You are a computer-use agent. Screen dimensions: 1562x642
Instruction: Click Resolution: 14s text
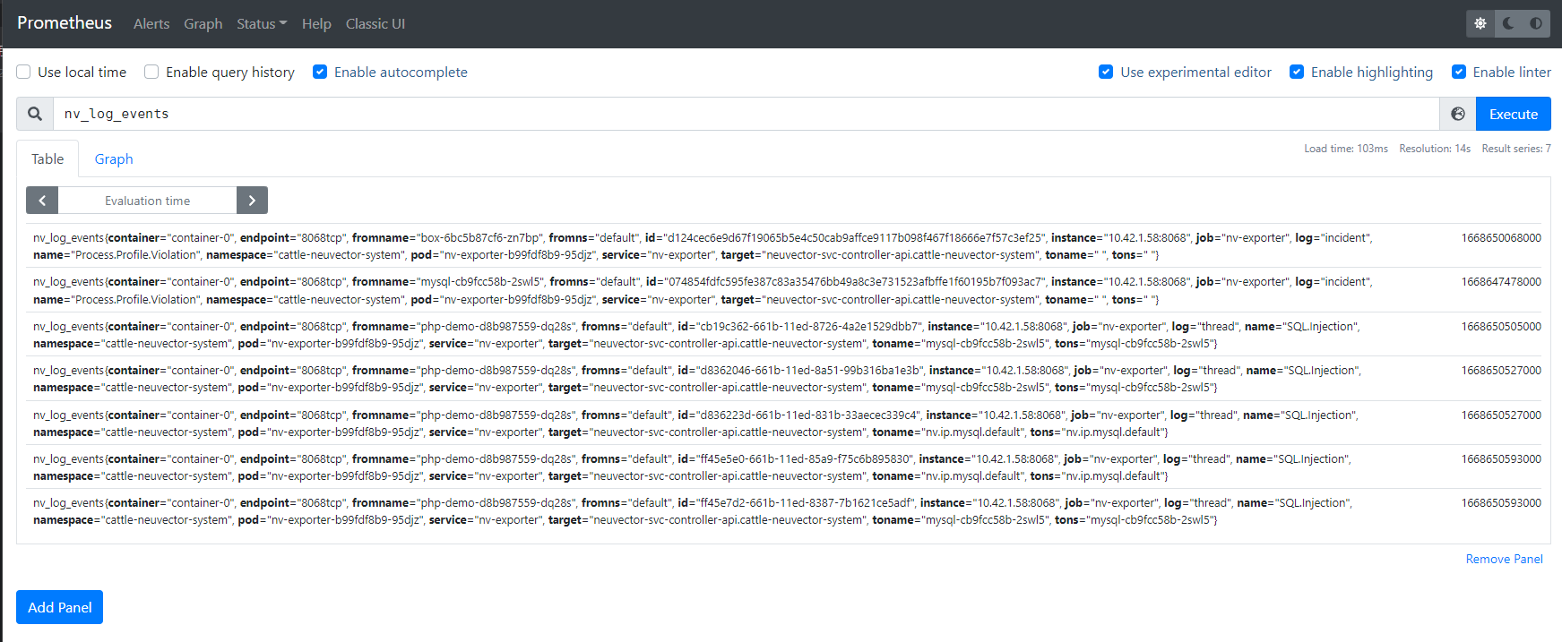[1435, 149]
